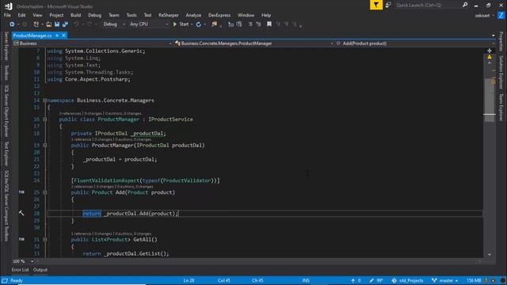Click the reference CodeLens above GetAll method
Image resolution: width=507 pixels, height=285 pixels.
pos(81,234)
